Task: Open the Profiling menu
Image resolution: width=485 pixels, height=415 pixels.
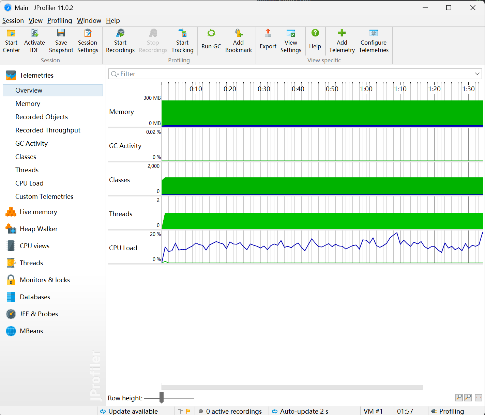Action: 60,20
